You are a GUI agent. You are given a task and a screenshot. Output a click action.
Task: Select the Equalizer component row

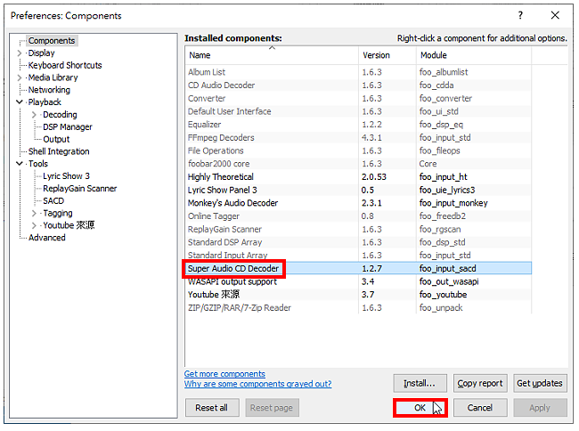358,125
